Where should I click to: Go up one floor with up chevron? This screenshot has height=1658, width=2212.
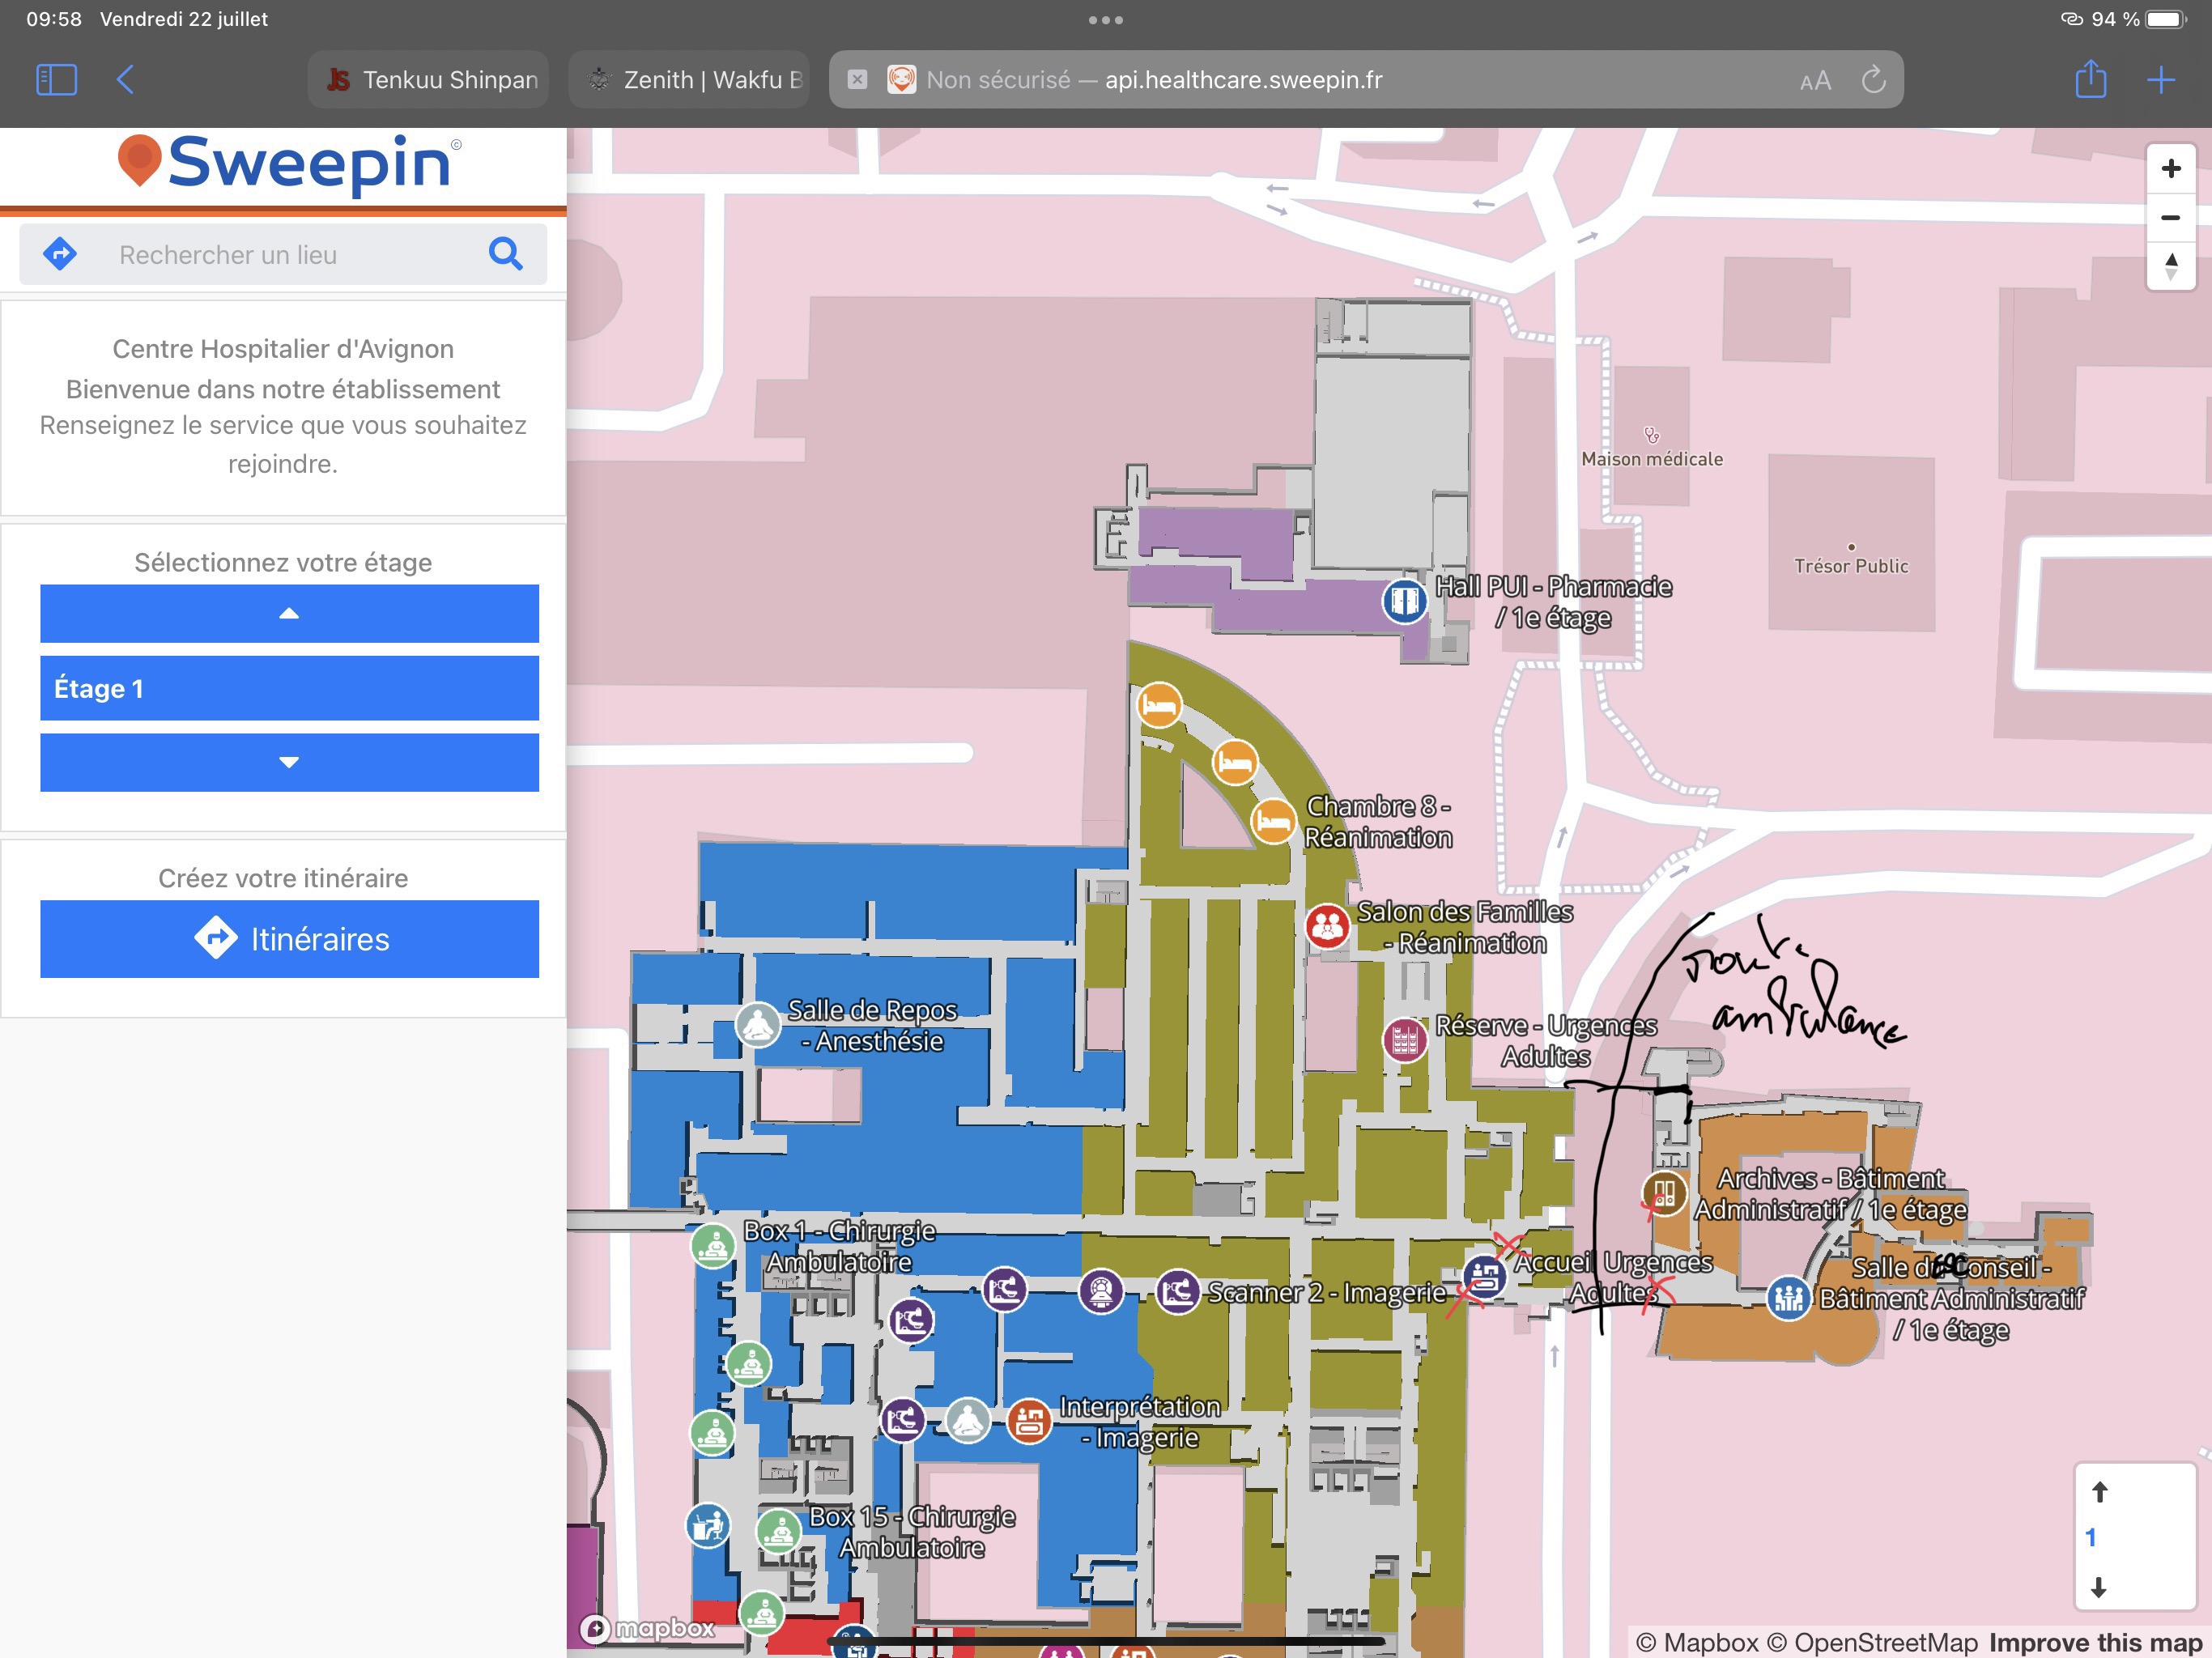pyautogui.click(x=289, y=613)
